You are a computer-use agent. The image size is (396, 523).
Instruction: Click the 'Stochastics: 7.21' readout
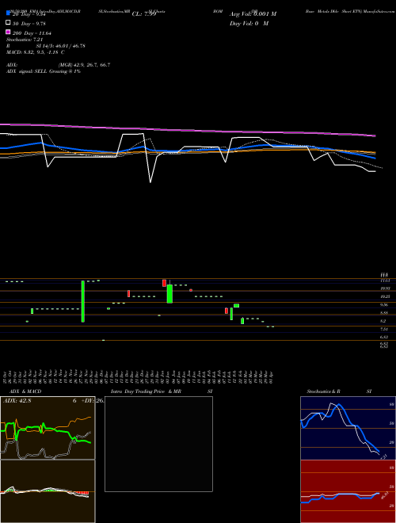[x=25, y=40]
